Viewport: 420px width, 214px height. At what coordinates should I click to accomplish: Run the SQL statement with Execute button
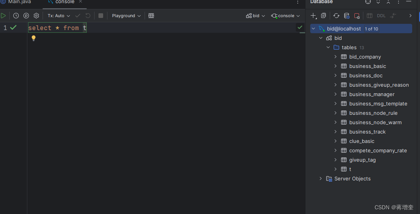(x=3, y=16)
